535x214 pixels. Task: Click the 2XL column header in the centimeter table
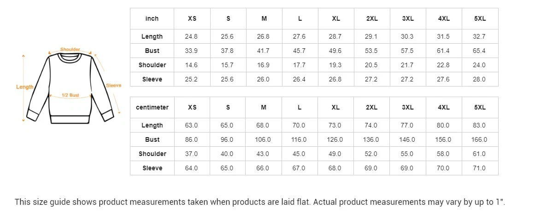coord(371,107)
